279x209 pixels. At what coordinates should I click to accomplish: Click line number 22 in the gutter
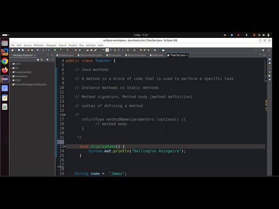[x=61, y=142]
